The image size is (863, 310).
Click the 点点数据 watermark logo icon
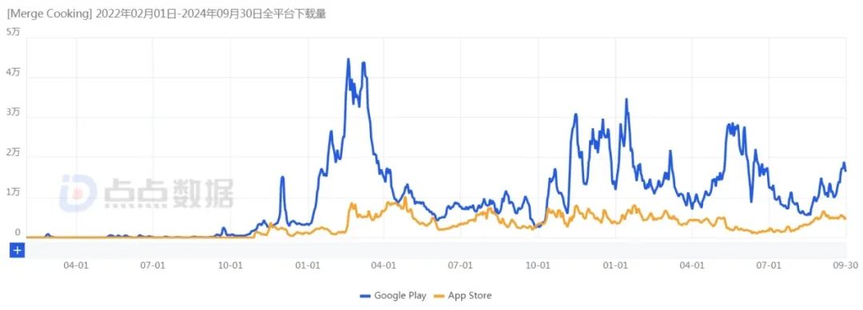[x=78, y=193]
